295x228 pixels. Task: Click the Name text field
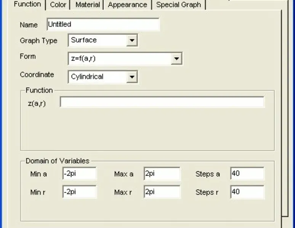click(103, 24)
